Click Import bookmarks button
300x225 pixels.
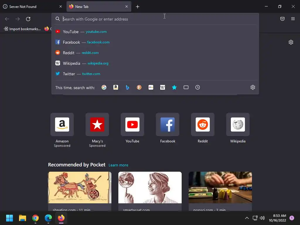[22, 29]
